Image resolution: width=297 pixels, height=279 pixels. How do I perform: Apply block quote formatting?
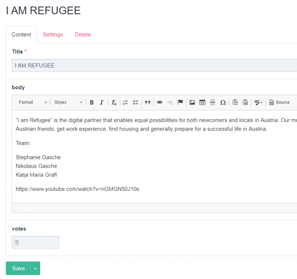[x=148, y=102]
